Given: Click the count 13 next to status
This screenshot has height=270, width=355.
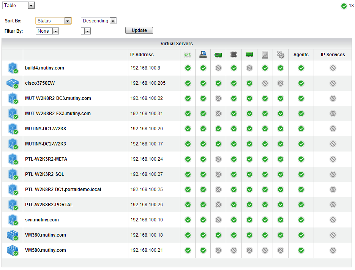Looking at the screenshot, I should 351,6.
